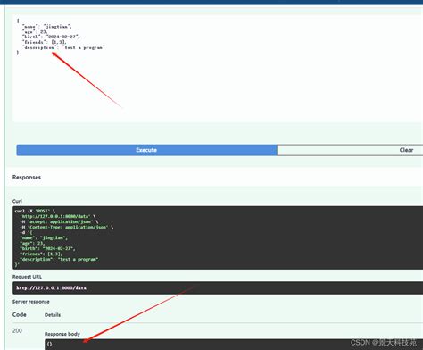This screenshot has width=423, height=350.
Task: Click the Request URL label
Action: point(27,277)
